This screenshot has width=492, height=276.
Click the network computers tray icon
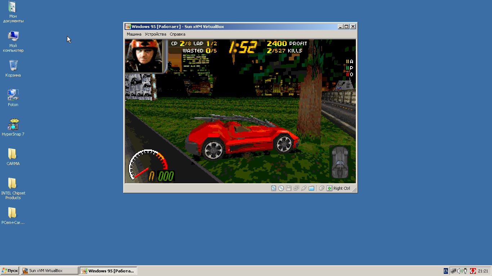coord(453,271)
